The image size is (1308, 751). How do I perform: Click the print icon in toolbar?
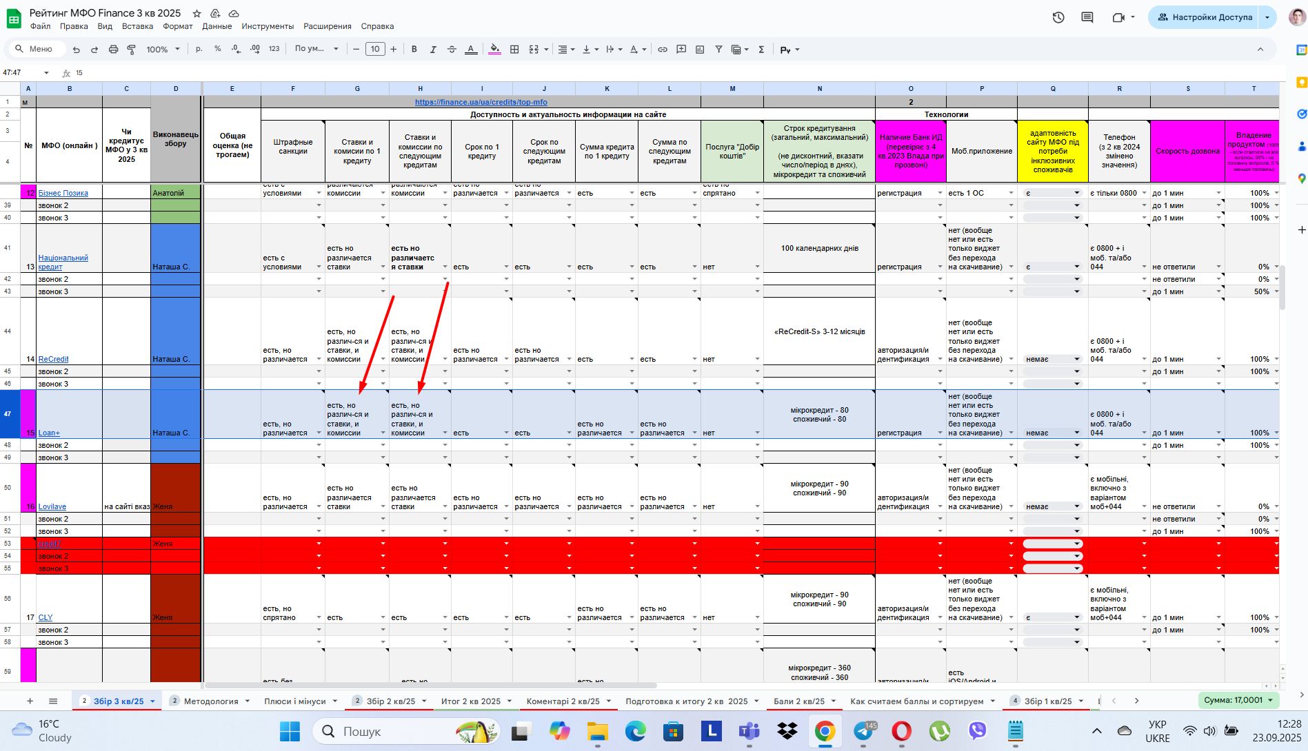[113, 50]
